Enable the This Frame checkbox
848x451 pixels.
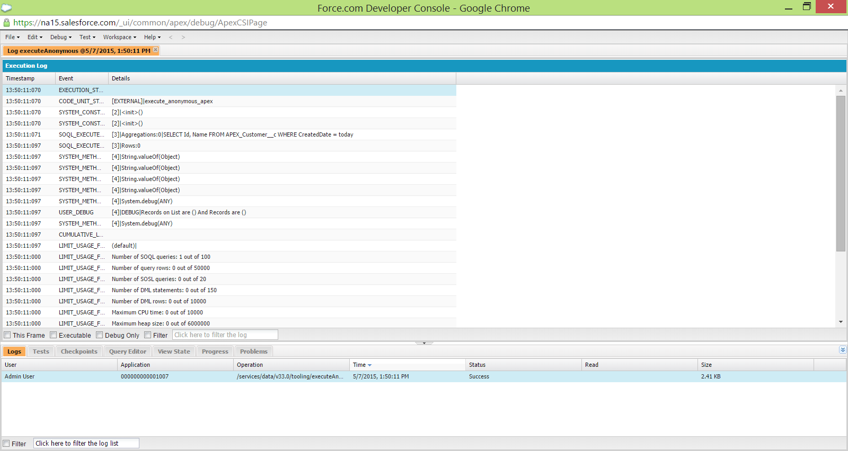coord(7,335)
